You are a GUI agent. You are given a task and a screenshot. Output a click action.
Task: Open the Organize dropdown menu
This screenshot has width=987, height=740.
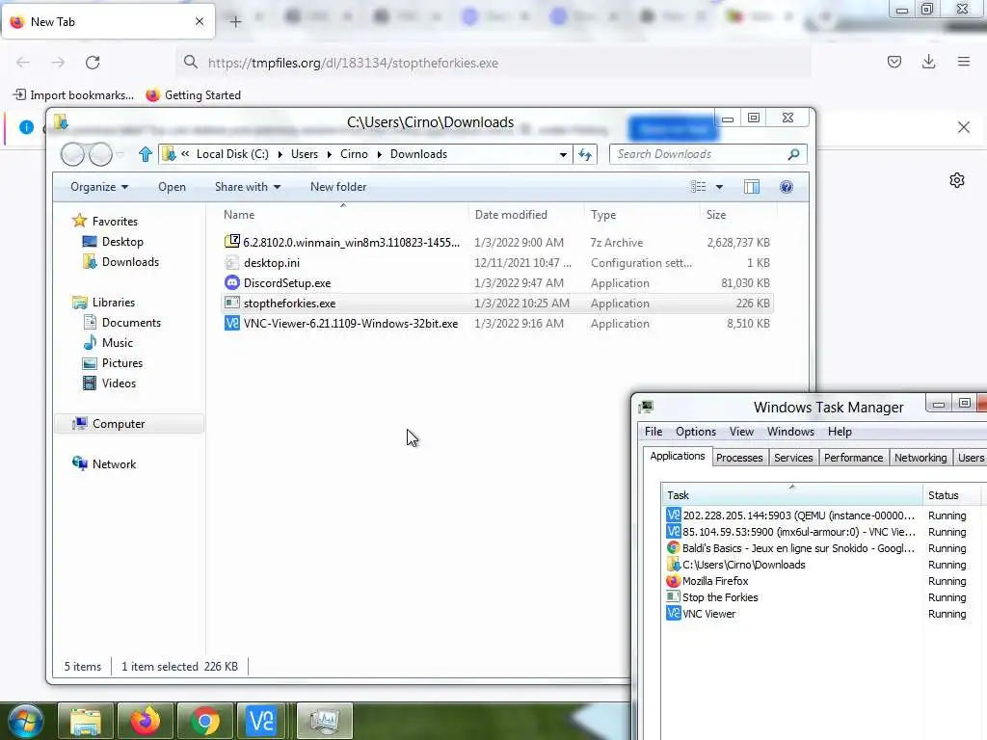coord(99,187)
